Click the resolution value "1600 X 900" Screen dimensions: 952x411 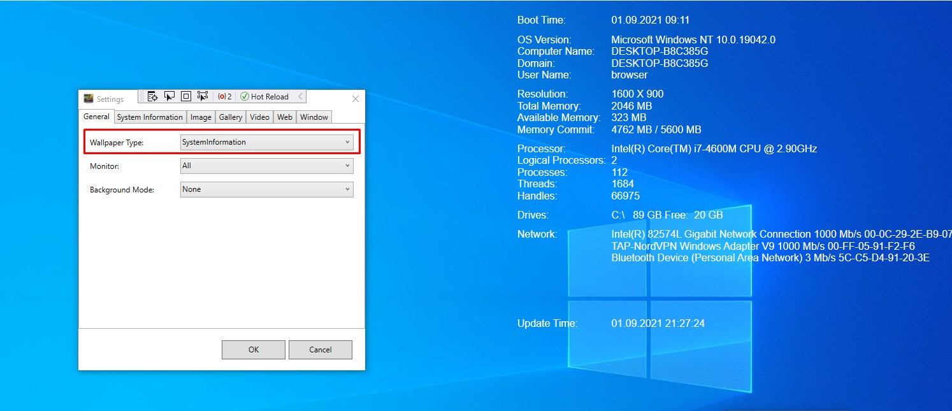(x=637, y=94)
